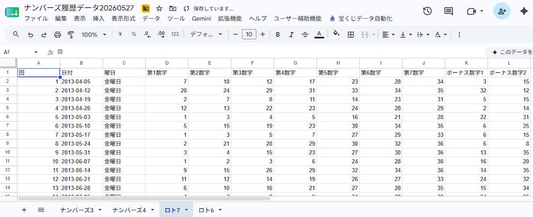
Task: Expand the name box dropdown arrow
Action: pyautogui.click(x=36, y=52)
